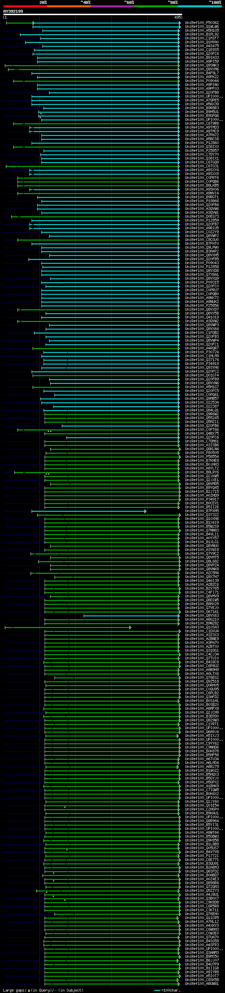Viewport: 225px width, 993px height.
Task: Click the Large gaps legend text
Action: (43, 990)
